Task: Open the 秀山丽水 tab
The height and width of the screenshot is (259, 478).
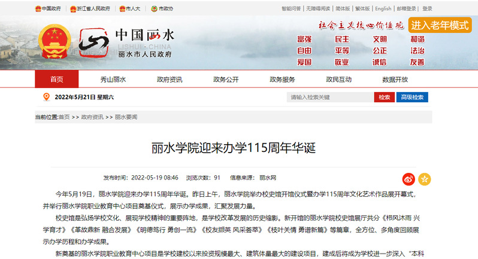Action: point(113,80)
